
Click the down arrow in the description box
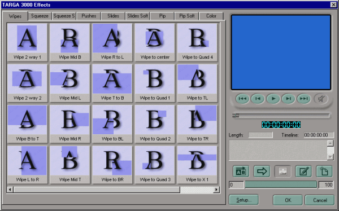pos(330,157)
